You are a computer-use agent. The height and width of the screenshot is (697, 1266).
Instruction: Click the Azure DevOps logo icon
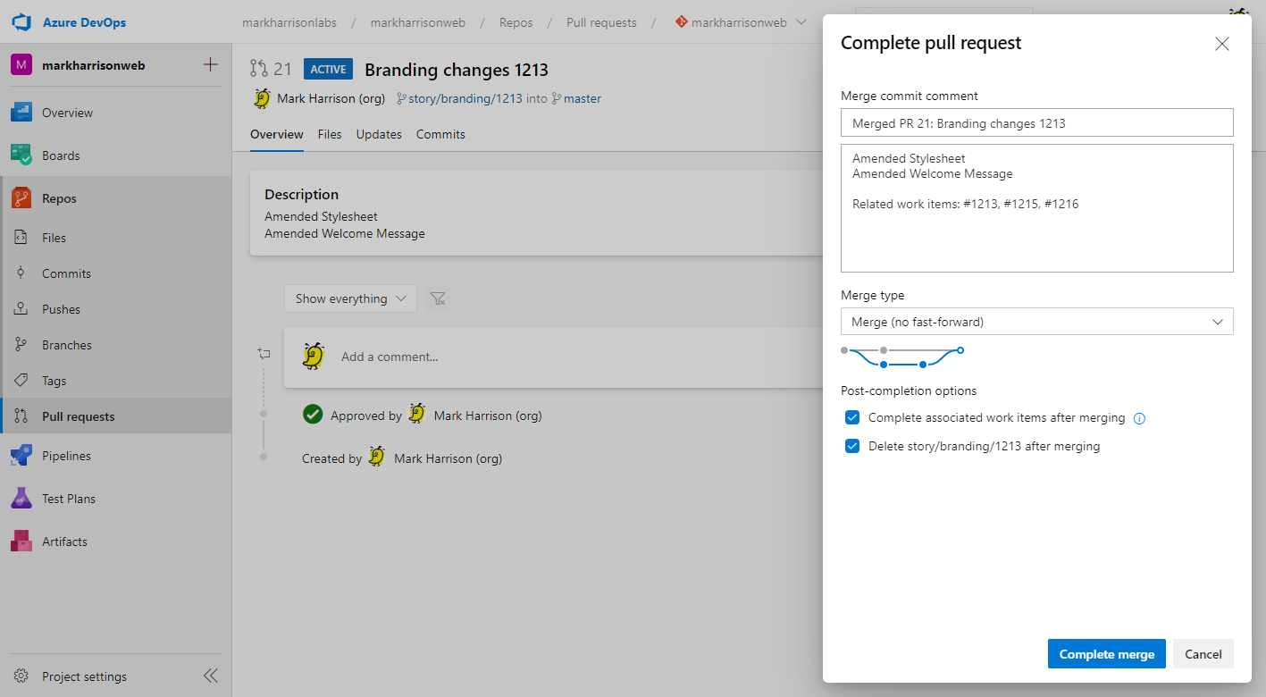click(21, 21)
